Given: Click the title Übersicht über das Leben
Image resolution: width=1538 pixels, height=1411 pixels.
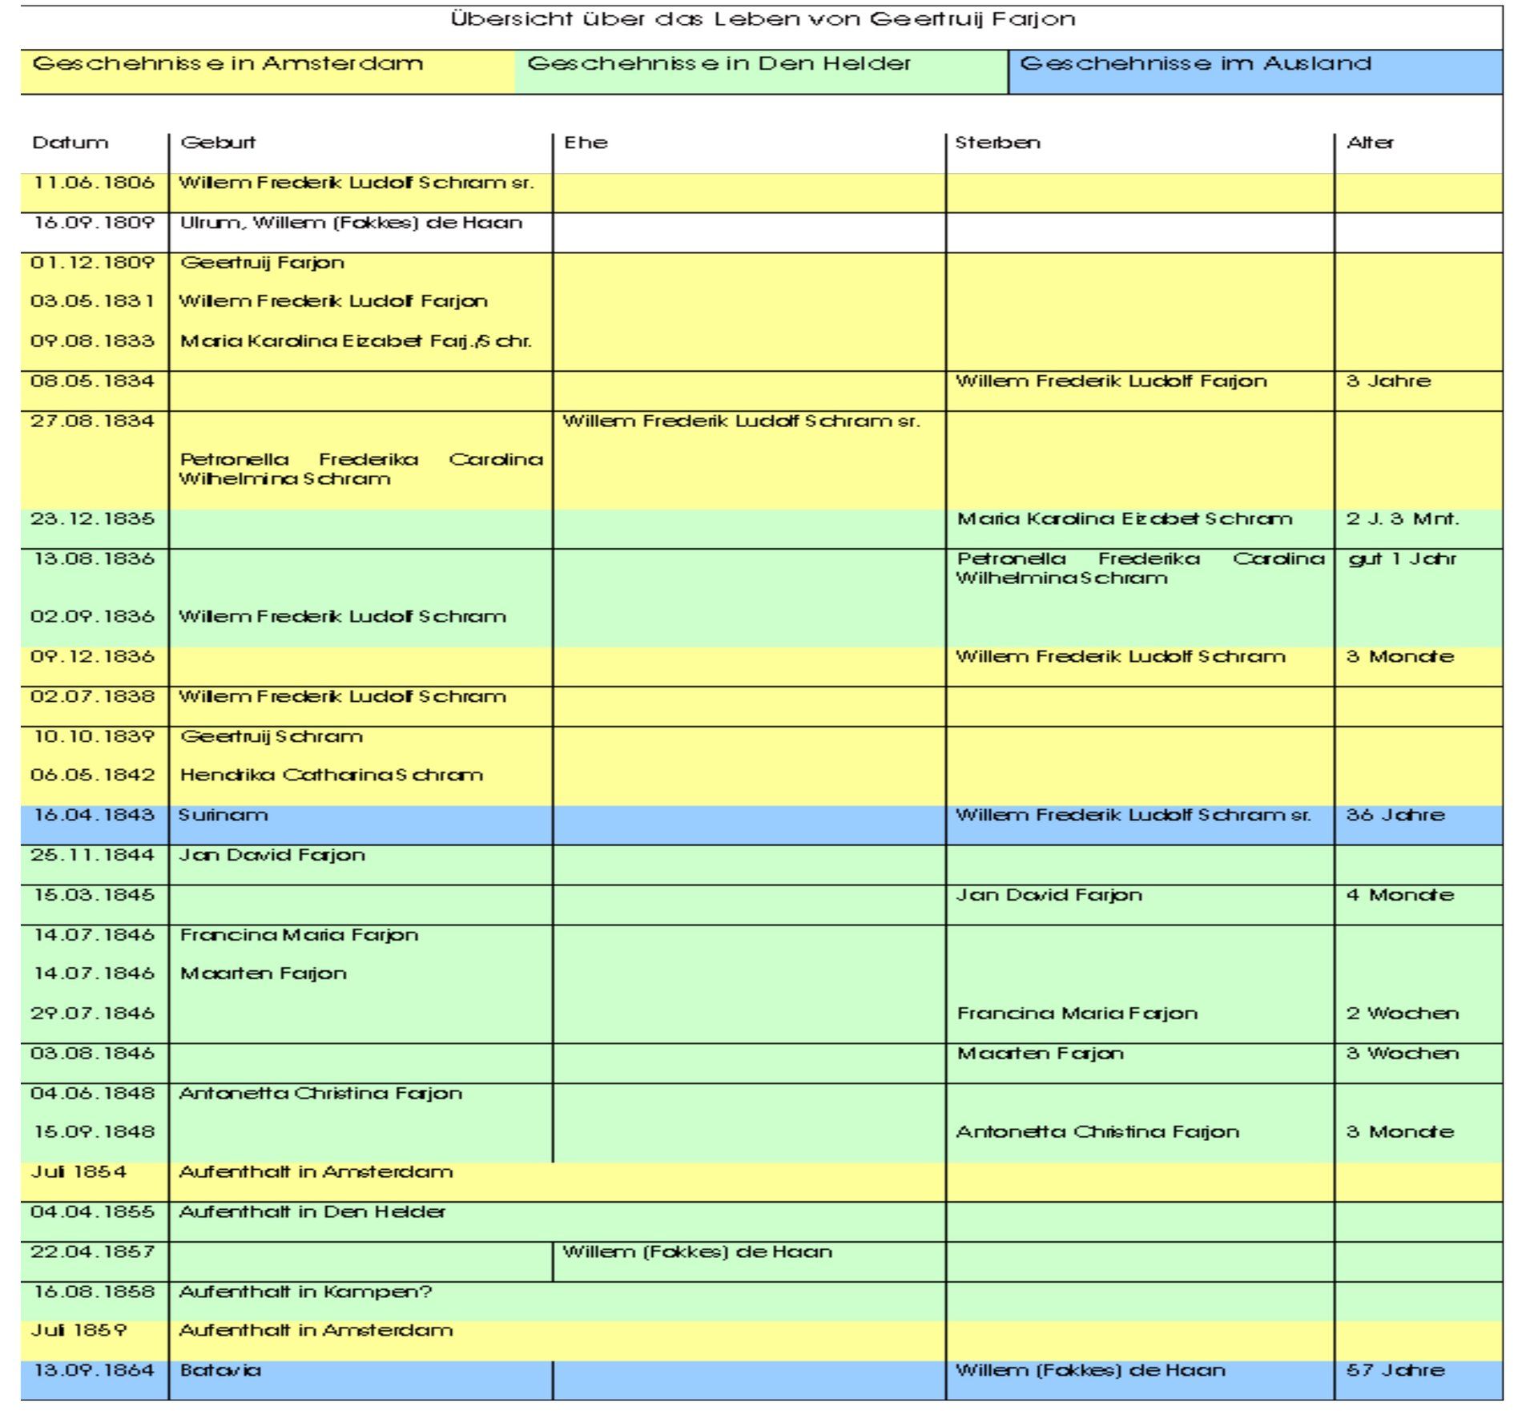Looking at the screenshot, I should 762,19.
